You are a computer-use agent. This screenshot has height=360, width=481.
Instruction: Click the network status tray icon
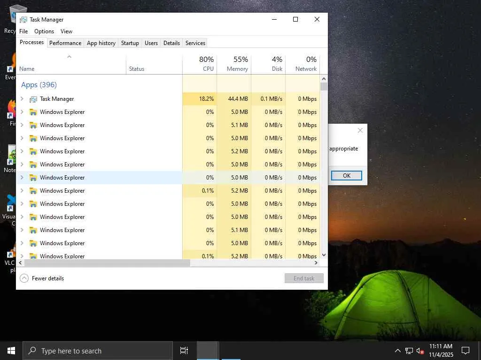[x=409, y=351]
